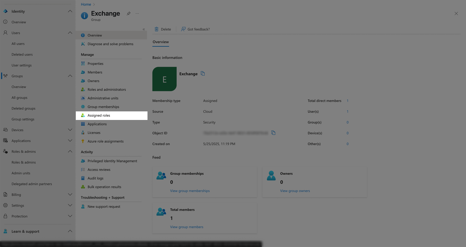The width and height of the screenshot is (466, 247).
Task: Copy the Exchange group name
Action: coord(203,74)
